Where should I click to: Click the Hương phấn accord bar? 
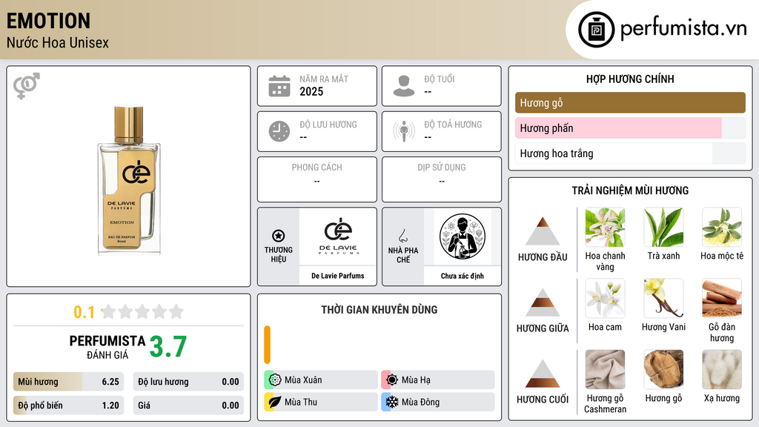pyautogui.click(x=630, y=128)
